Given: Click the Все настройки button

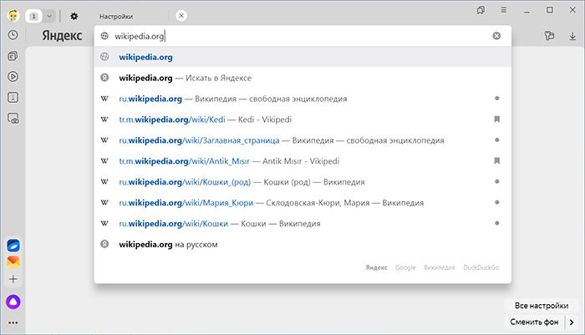Looking at the screenshot, I should (541, 306).
